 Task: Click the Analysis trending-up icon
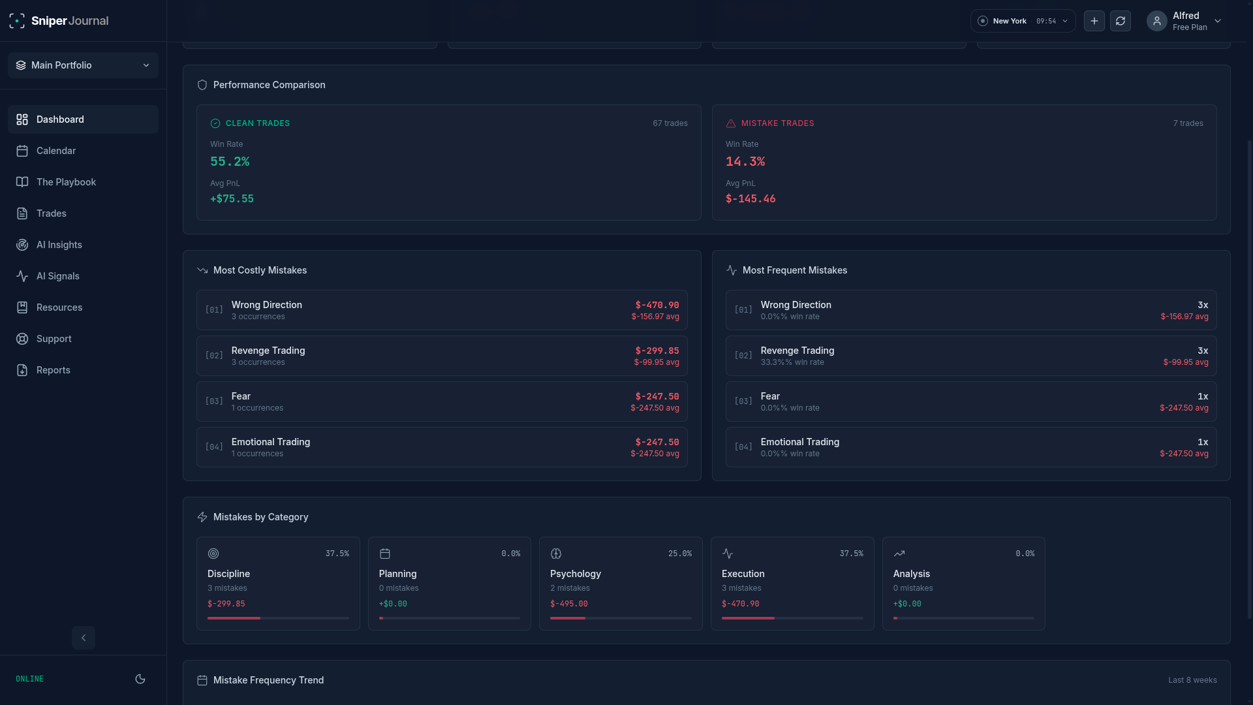(x=899, y=554)
